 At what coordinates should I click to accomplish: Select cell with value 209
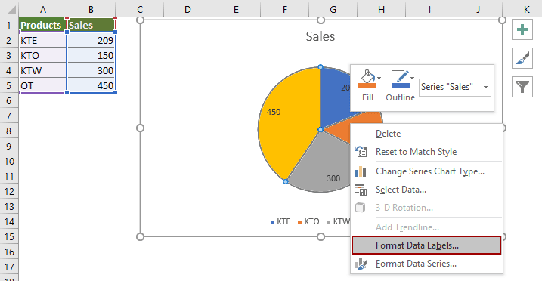(91, 40)
